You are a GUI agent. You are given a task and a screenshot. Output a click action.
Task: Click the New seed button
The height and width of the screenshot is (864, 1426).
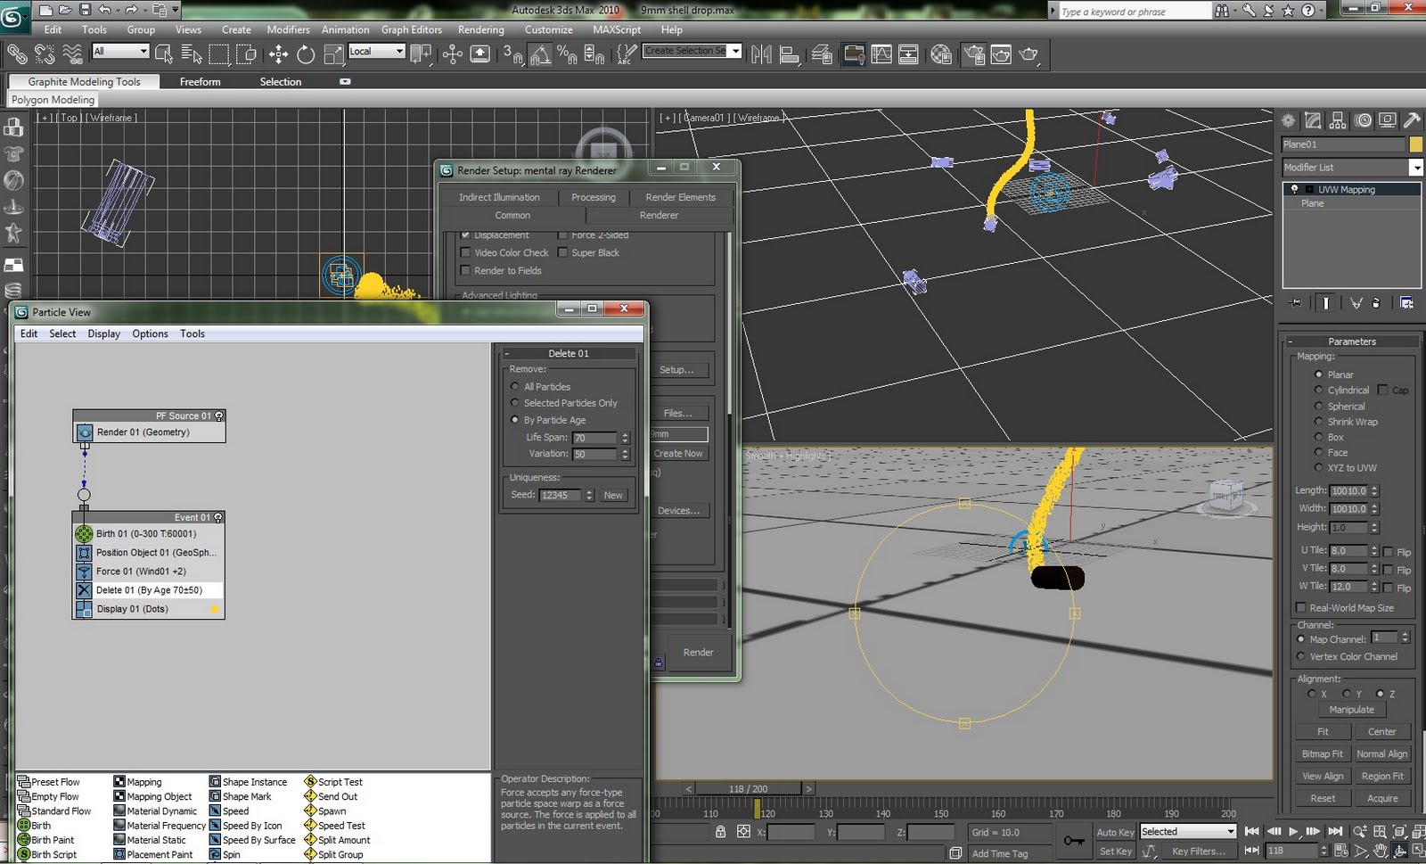pyautogui.click(x=613, y=496)
